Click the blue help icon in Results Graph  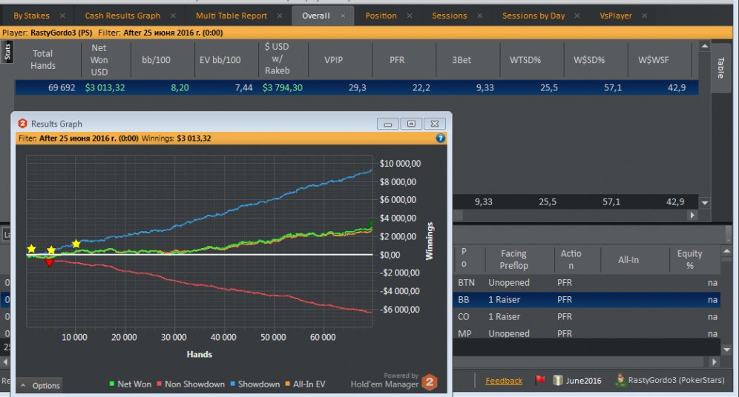click(441, 138)
